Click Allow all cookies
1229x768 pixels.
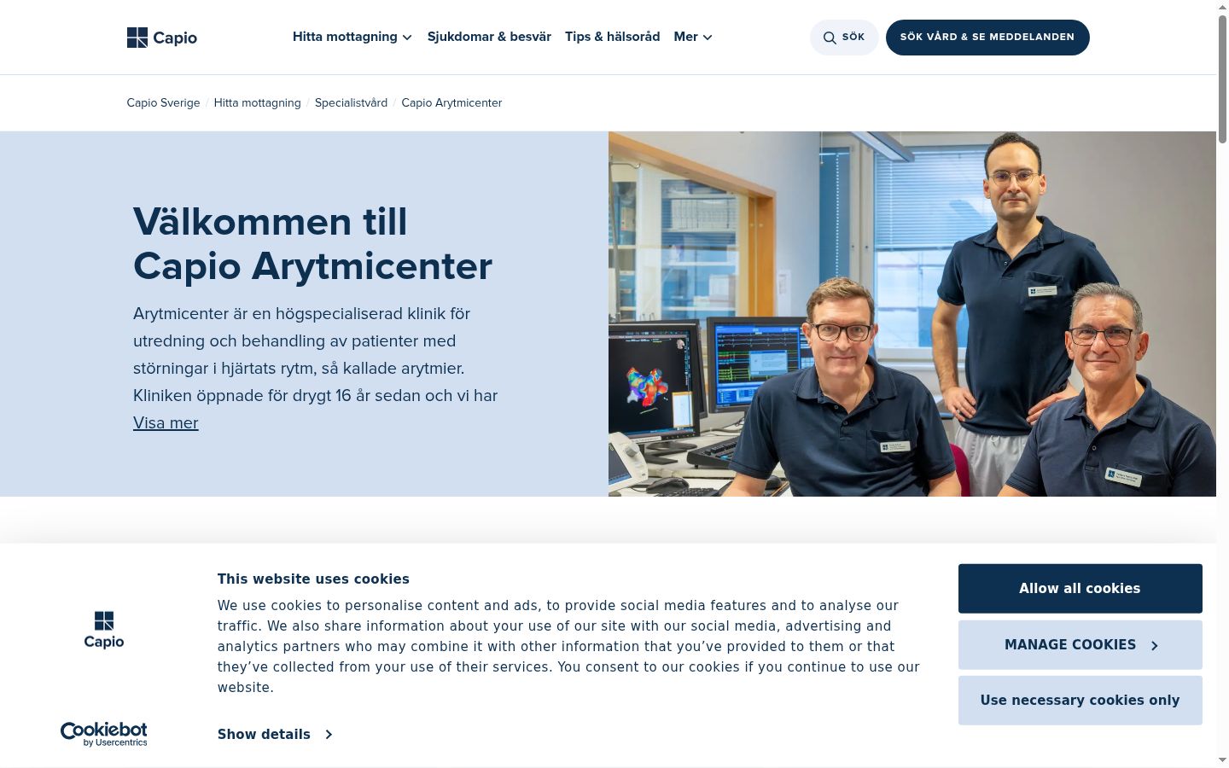pos(1080,589)
